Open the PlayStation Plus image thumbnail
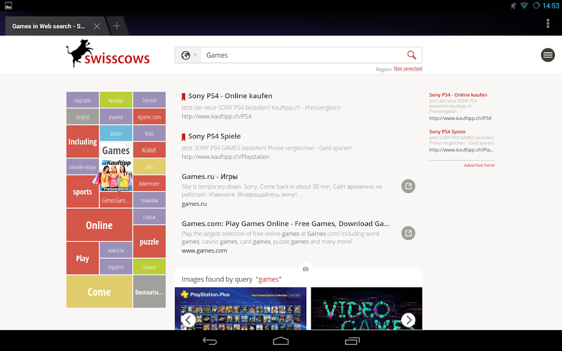 click(240, 308)
